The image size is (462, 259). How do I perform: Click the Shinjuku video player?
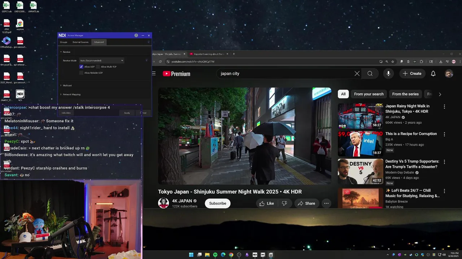(x=245, y=136)
